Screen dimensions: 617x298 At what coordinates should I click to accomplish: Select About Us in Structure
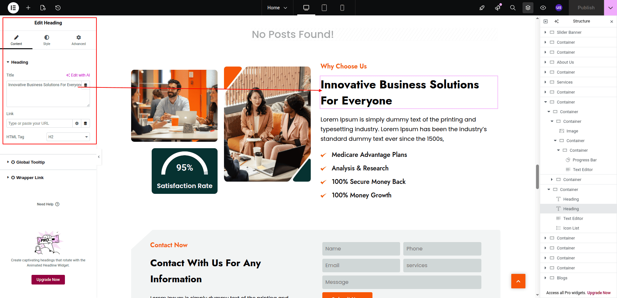(x=565, y=62)
